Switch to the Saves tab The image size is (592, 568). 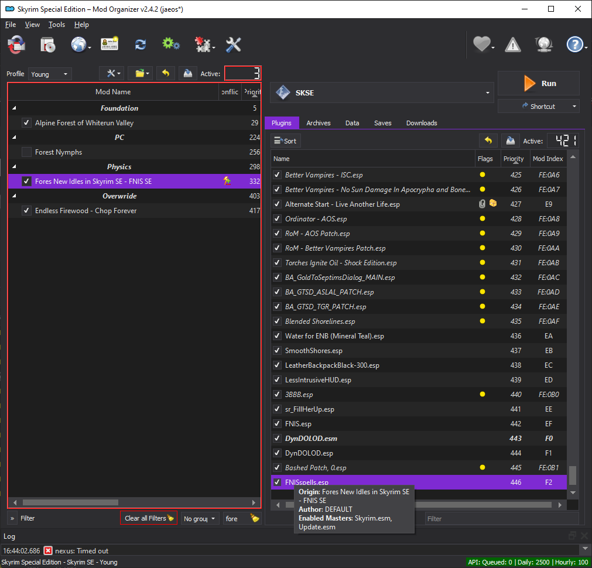[382, 123]
